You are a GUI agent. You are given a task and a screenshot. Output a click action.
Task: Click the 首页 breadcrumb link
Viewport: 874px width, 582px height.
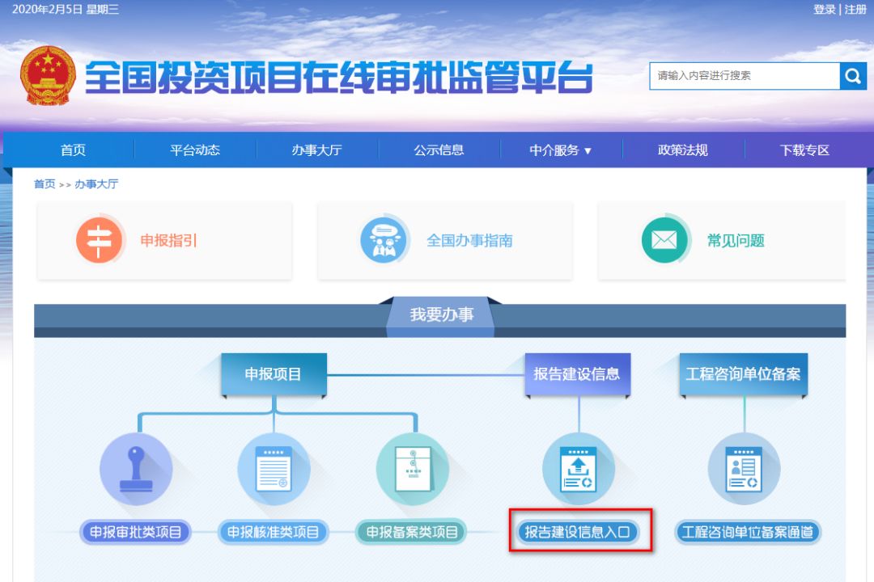[45, 184]
